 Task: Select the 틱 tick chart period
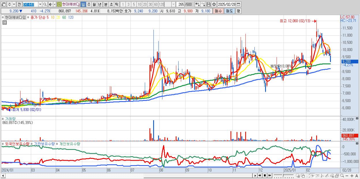(x=117, y=4)
